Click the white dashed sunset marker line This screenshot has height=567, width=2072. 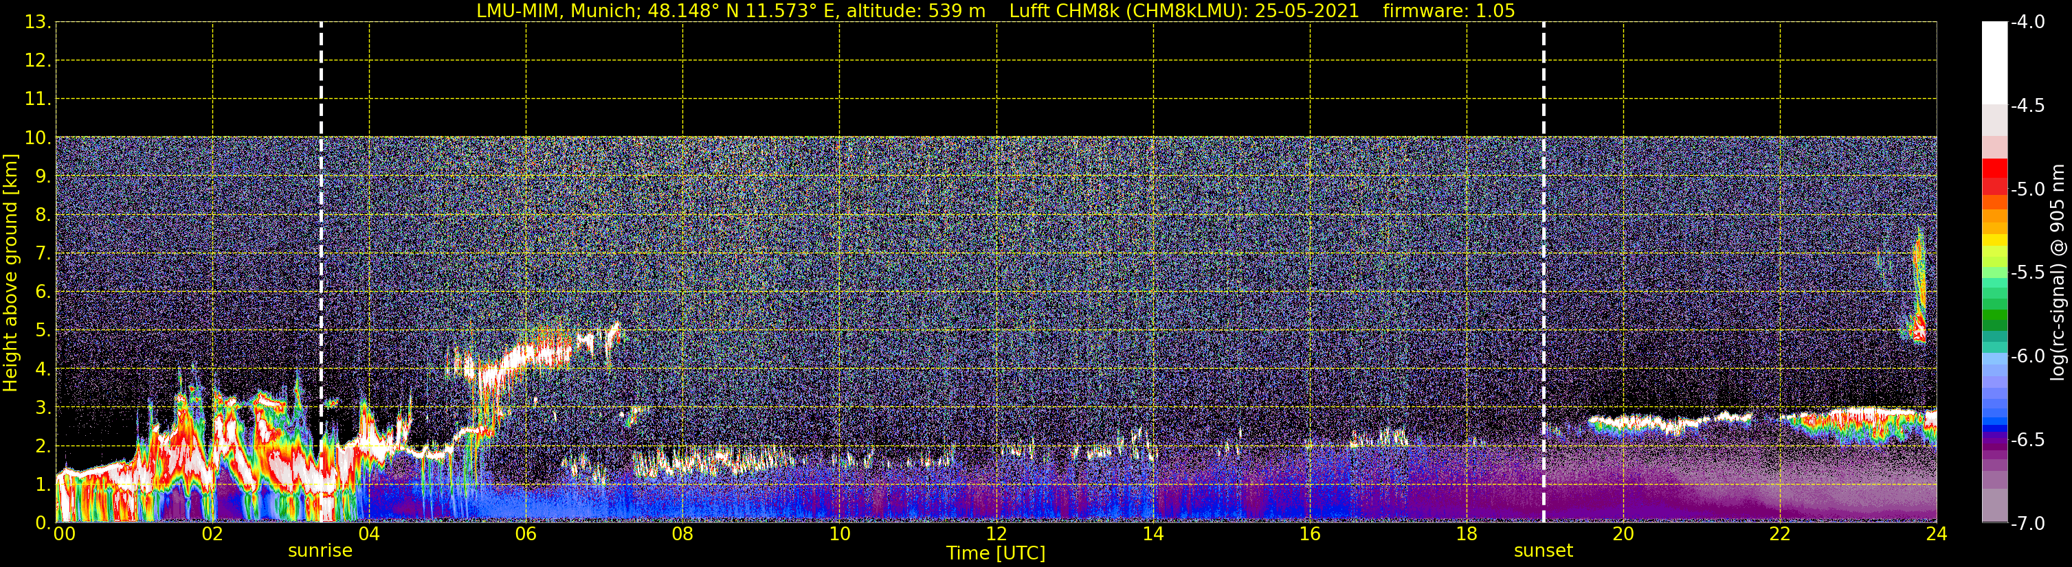click(1544, 273)
